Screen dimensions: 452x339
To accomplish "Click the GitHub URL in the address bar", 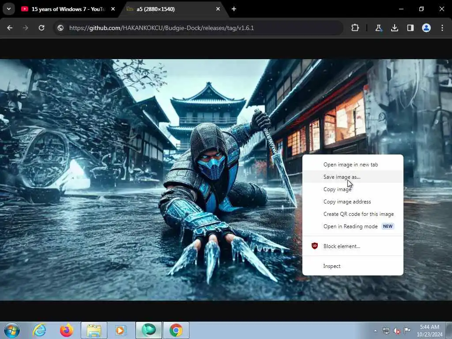I will [162, 28].
